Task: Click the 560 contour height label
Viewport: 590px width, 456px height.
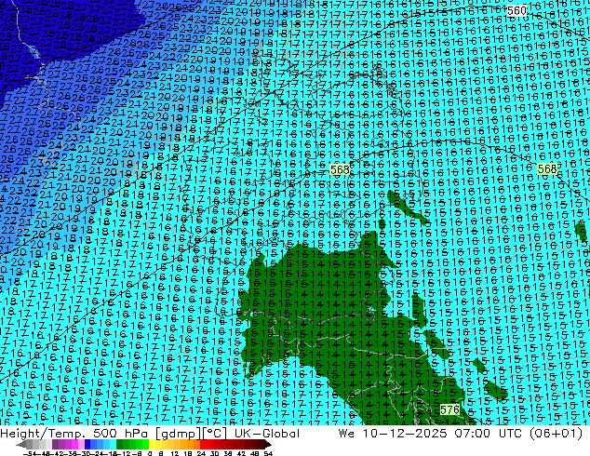Action: coord(516,10)
